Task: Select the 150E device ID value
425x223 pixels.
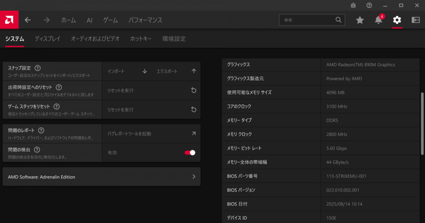Action: (331, 218)
